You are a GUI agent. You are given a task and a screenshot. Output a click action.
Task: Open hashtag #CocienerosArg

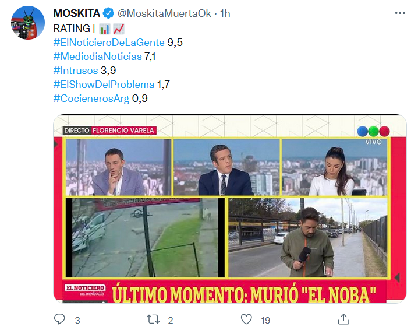click(91, 99)
